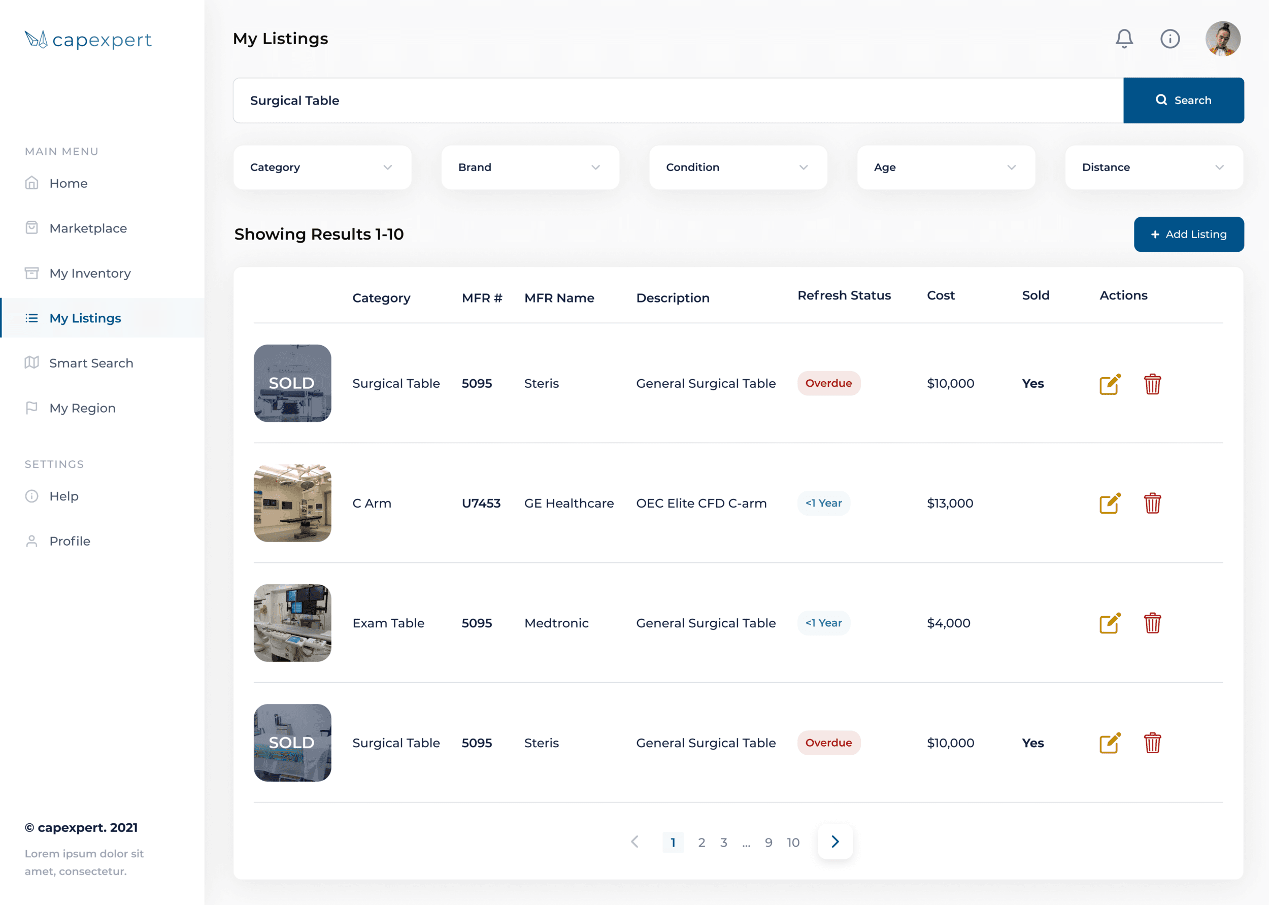Image resolution: width=1269 pixels, height=905 pixels.
Task: Expand the Condition filter dropdown
Action: [738, 167]
